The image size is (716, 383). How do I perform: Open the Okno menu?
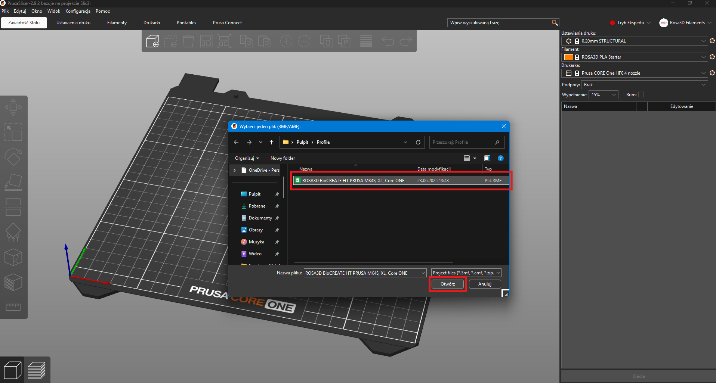click(x=37, y=11)
